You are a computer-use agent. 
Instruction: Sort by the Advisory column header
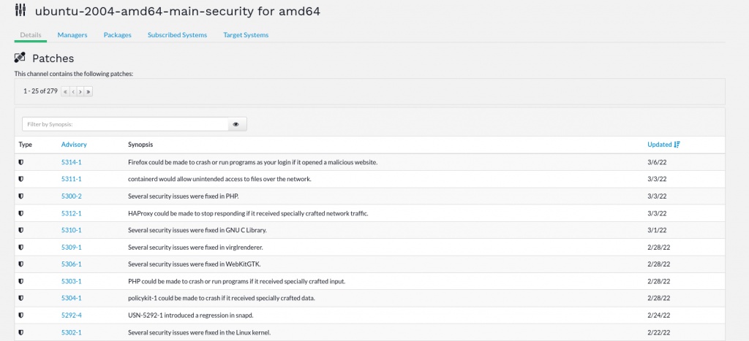click(x=74, y=145)
